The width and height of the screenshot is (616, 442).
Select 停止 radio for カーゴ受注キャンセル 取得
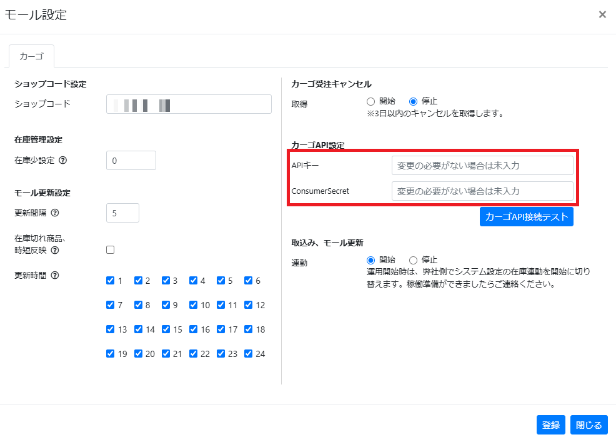pos(413,101)
